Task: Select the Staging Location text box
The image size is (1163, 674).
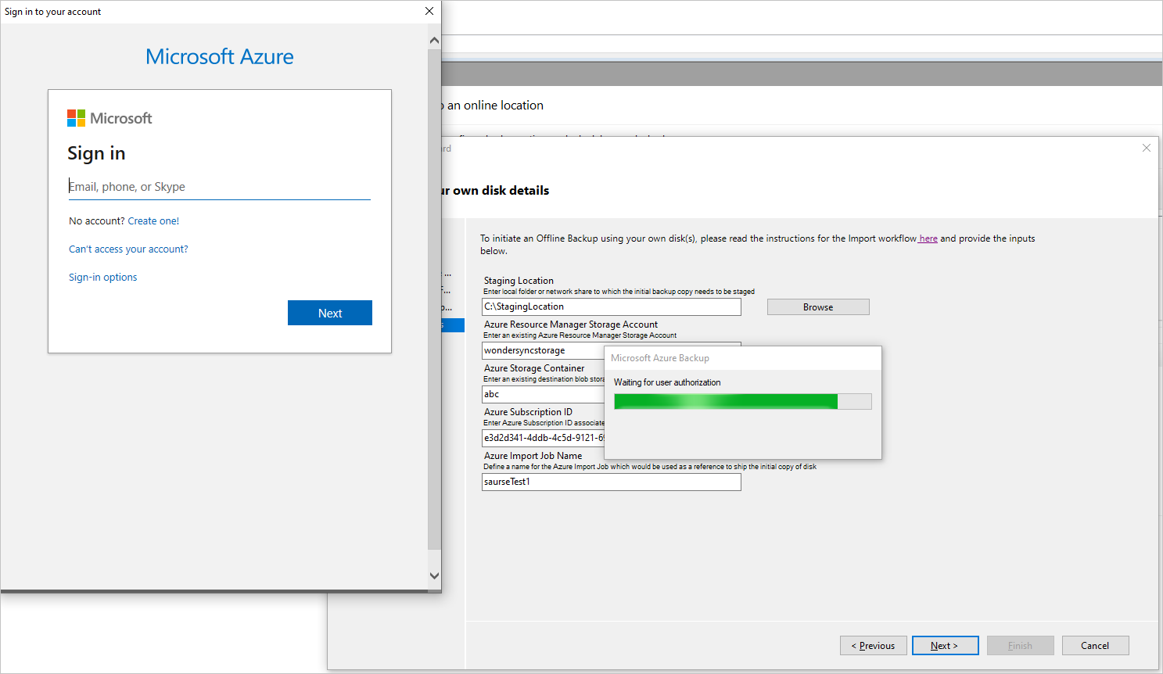Action: [x=611, y=307]
